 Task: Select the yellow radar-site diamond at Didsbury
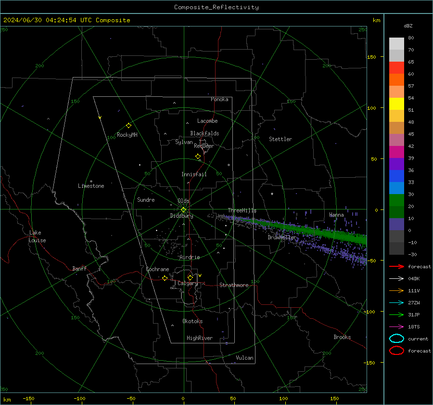183,210
